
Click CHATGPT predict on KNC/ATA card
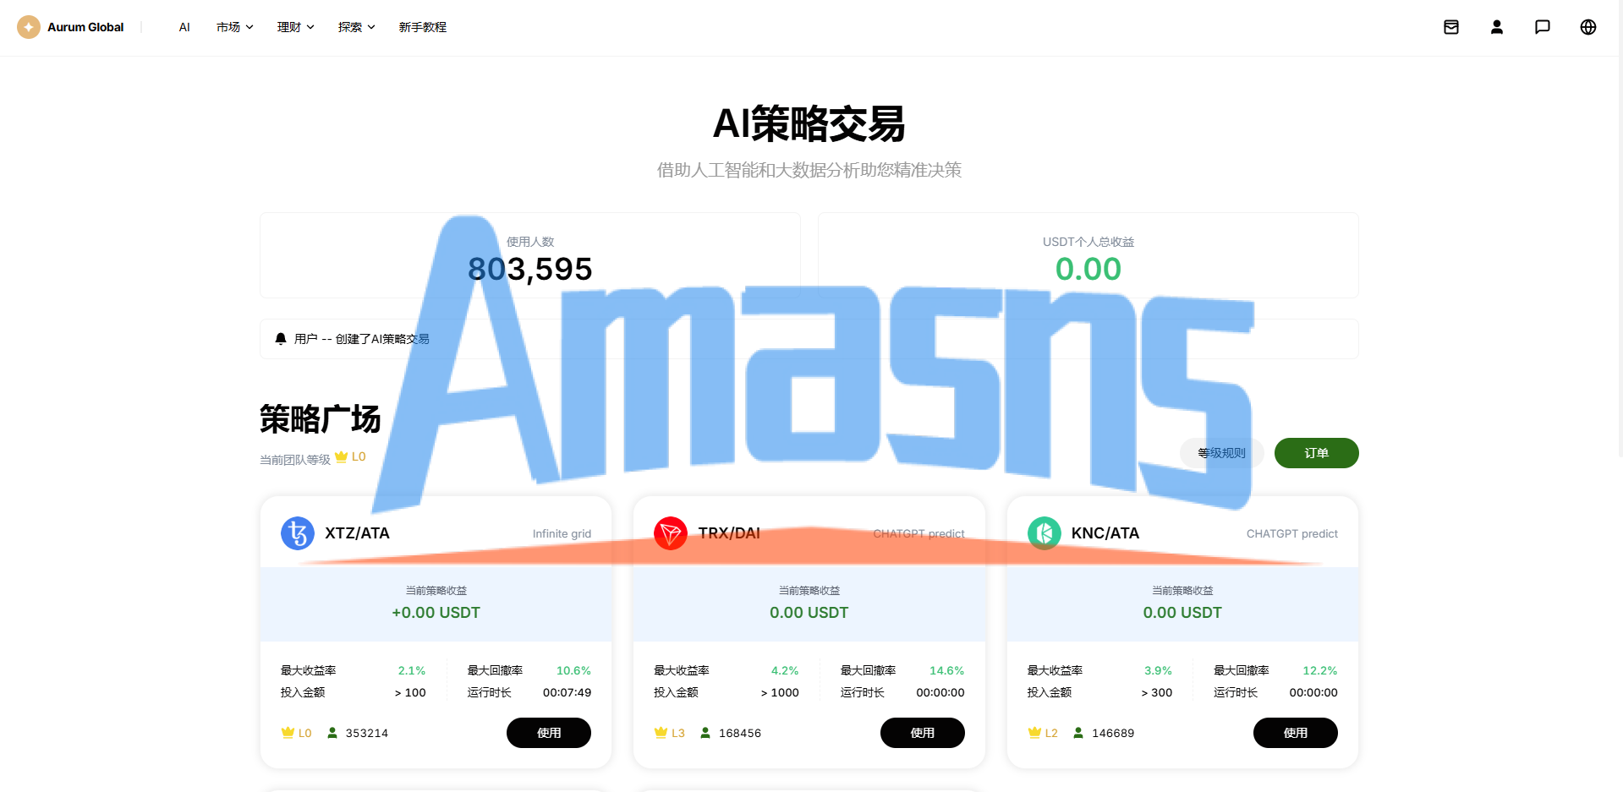(1292, 534)
